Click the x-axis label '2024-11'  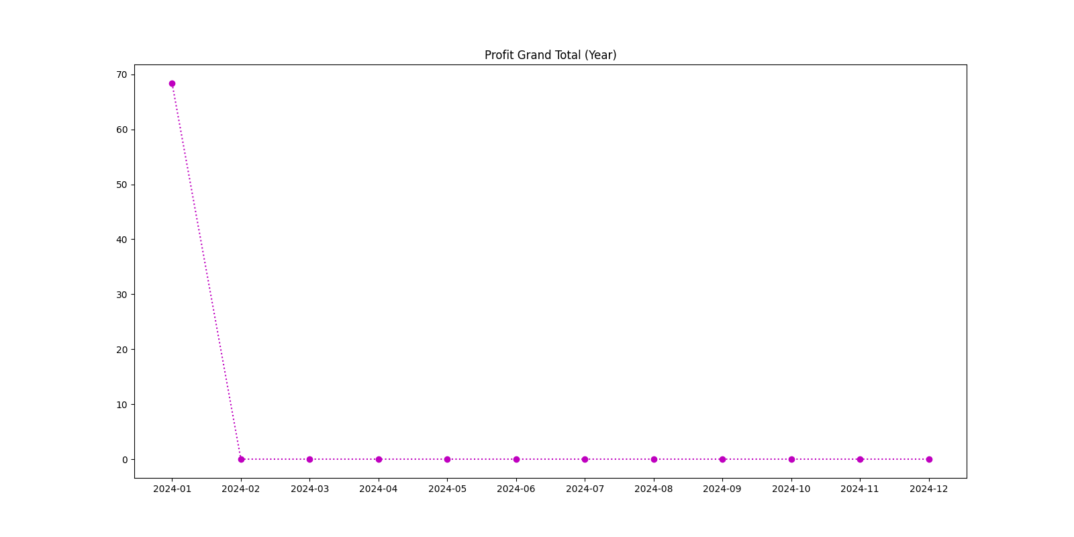(x=860, y=489)
